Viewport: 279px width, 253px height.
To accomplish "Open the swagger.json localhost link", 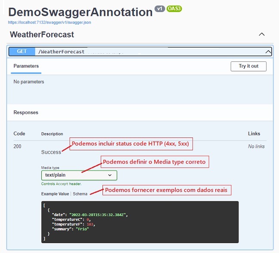I will (50, 22).
